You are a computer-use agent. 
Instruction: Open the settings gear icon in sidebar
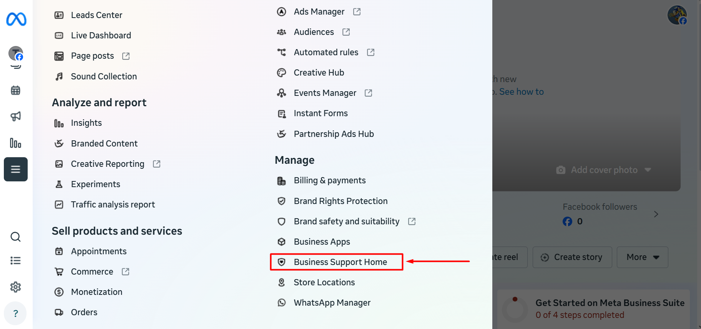click(15, 287)
